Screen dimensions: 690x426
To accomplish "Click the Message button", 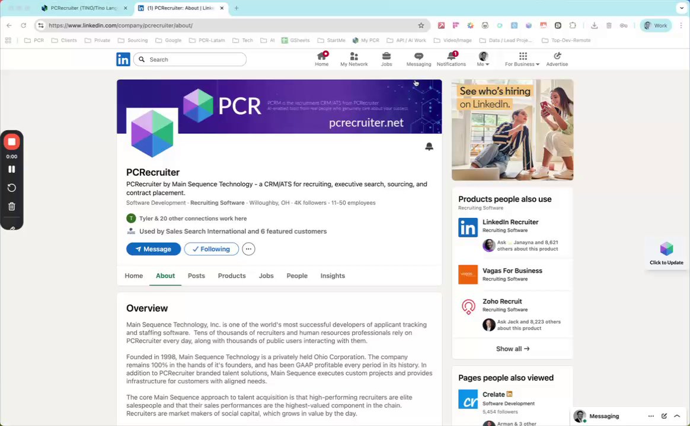I will tap(154, 249).
